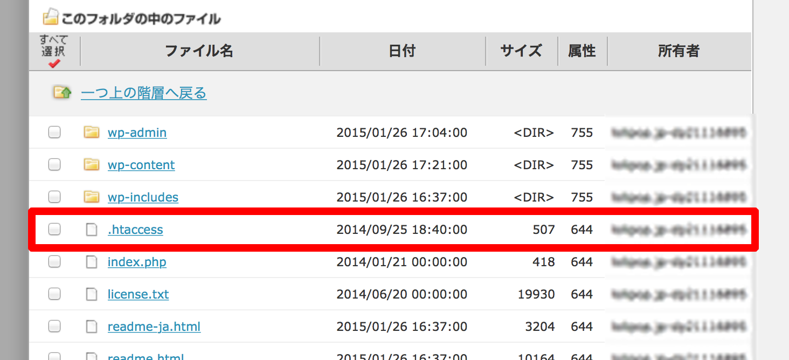The height and width of the screenshot is (360, 789).
Task: Click the すべて選択 header label
Action: (x=53, y=46)
